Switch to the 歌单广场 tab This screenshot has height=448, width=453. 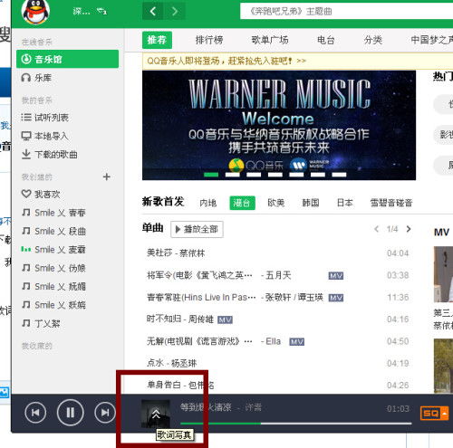[x=270, y=40]
